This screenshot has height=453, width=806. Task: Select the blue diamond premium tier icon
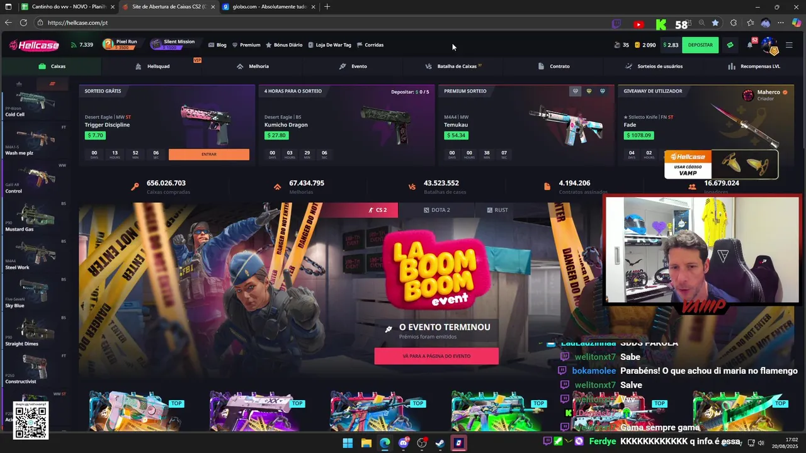coord(603,91)
